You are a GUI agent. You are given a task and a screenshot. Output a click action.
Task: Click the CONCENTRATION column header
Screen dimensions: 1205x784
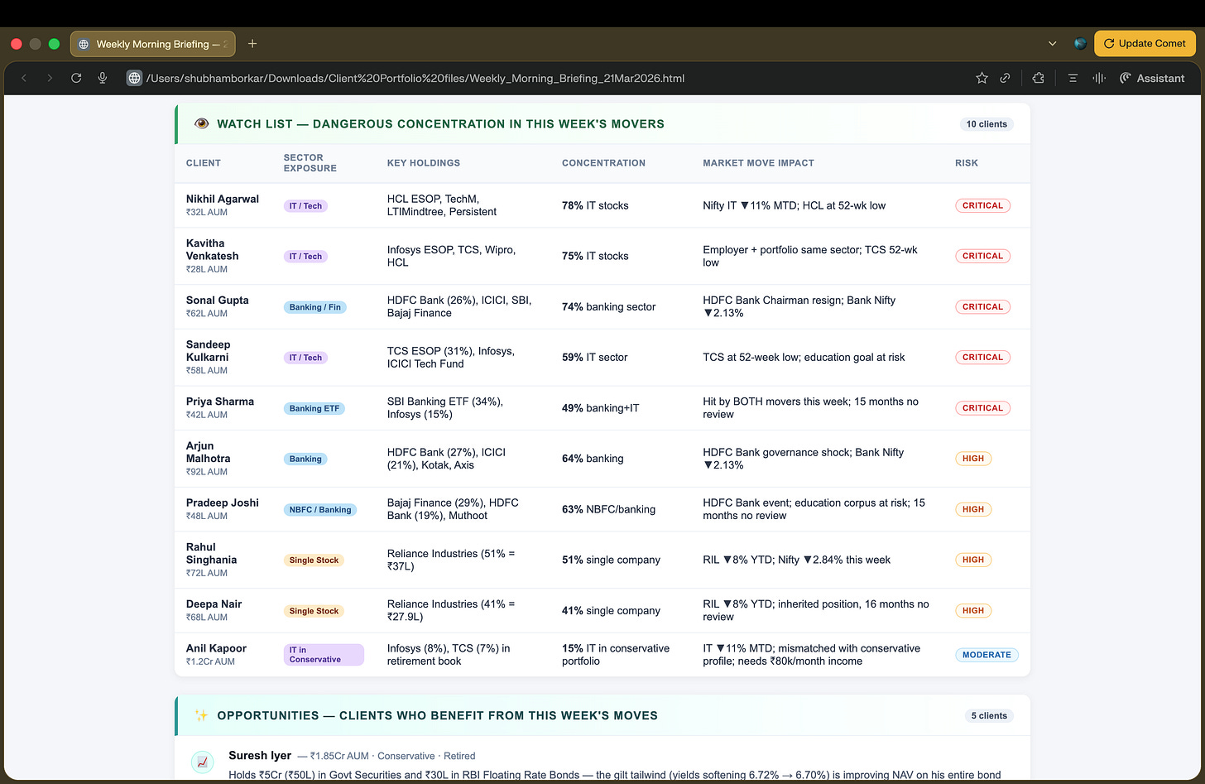603,163
